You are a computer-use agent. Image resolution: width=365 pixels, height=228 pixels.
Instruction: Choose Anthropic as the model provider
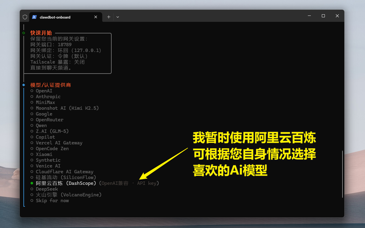click(x=48, y=97)
